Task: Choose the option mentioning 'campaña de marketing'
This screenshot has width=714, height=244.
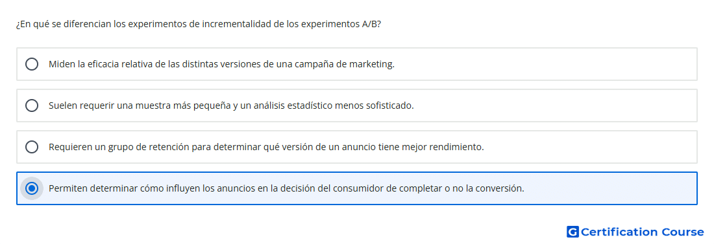Action: click(357, 64)
